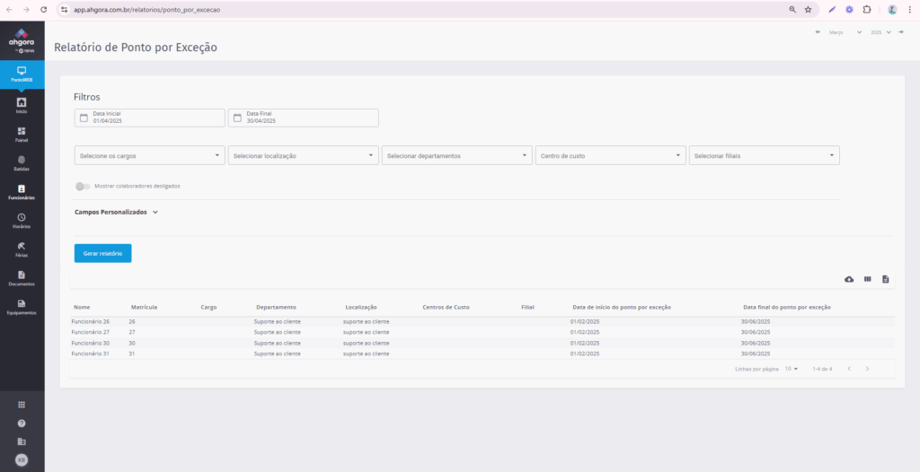
Task: Toggle Mostrar colaboradores desligados switch
Action: click(83, 187)
